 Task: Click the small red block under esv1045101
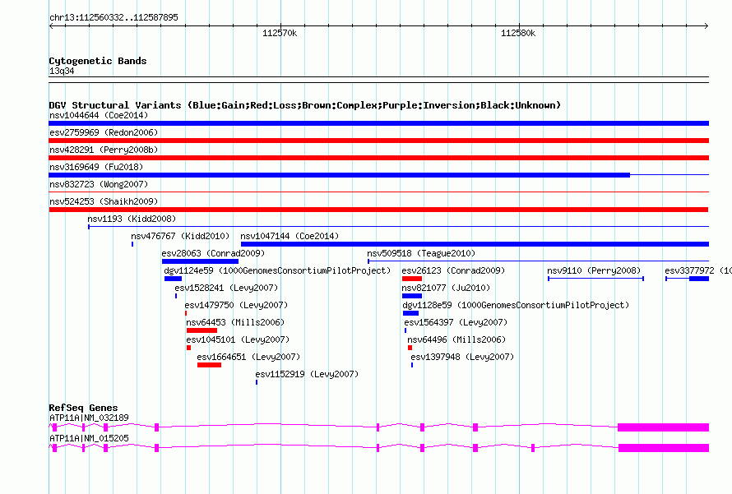[188, 348]
